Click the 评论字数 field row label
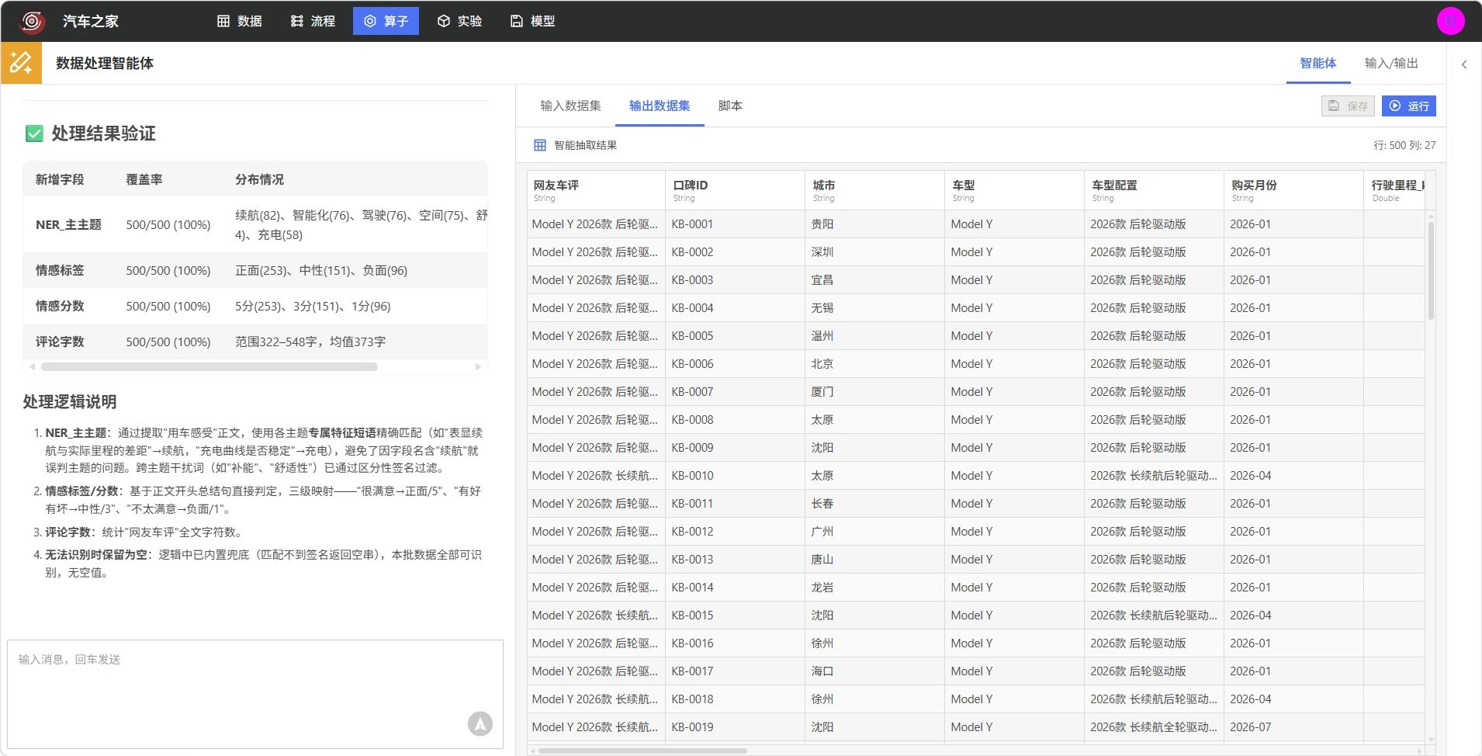This screenshot has height=756, width=1482. click(60, 342)
